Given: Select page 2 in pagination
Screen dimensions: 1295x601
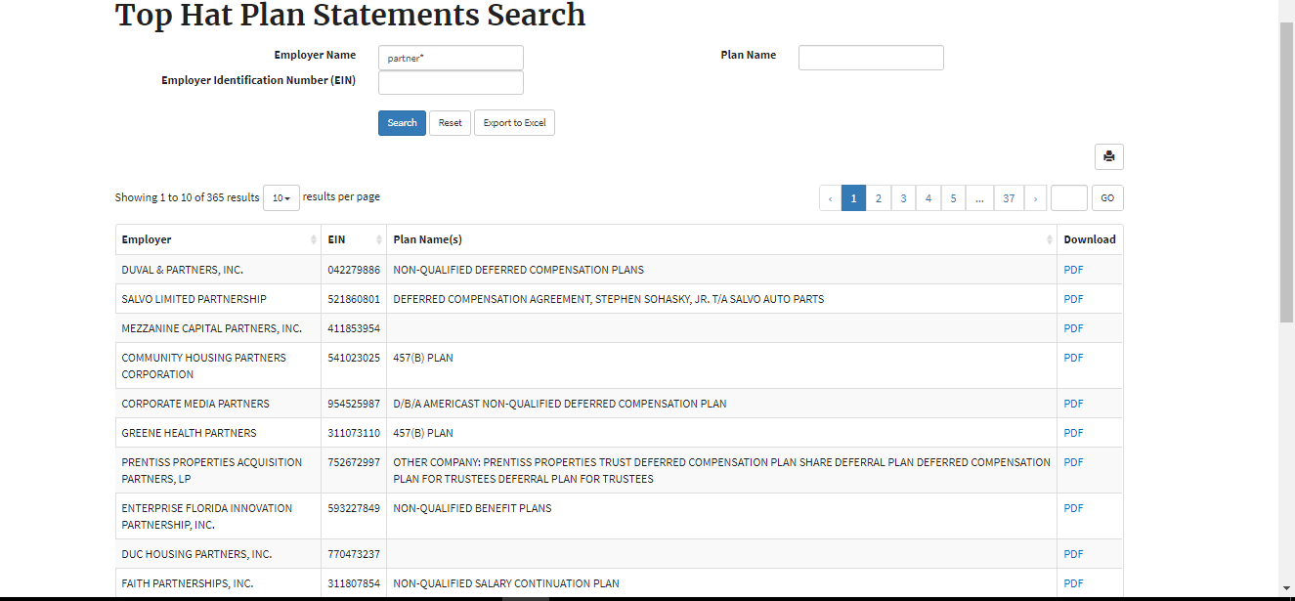Looking at the screenshot, I should (878, 198).
